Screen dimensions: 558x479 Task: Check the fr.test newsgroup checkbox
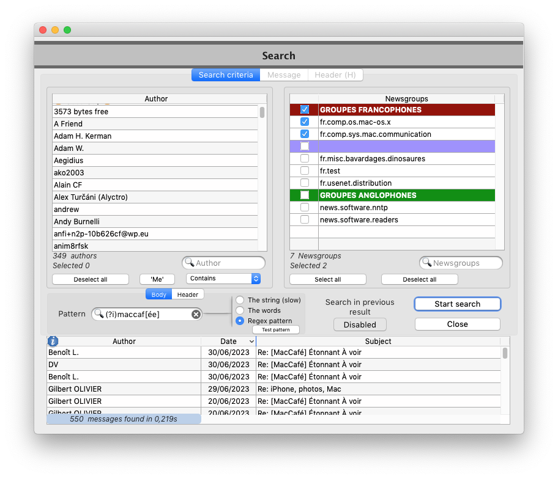(305, 170)
